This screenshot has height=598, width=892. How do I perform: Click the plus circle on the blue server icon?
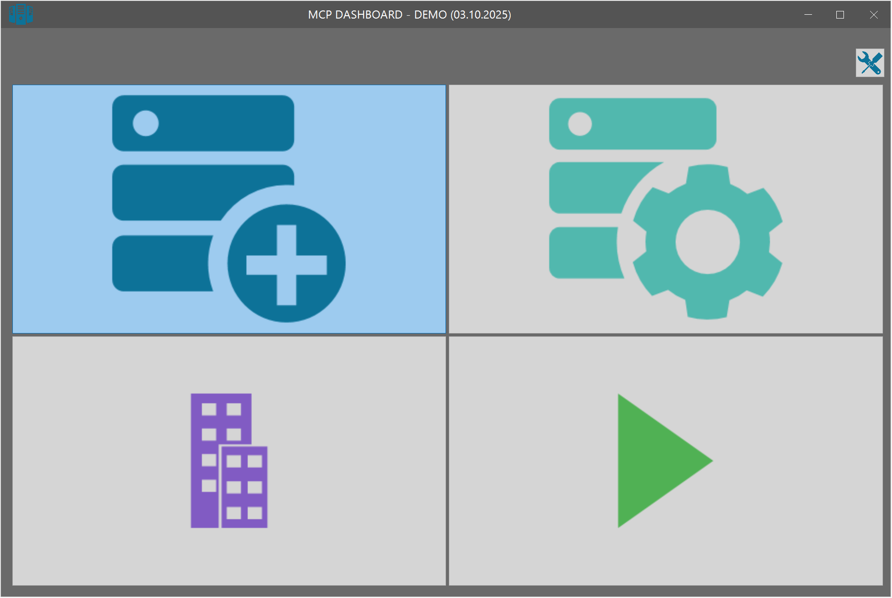click(286, 264)
